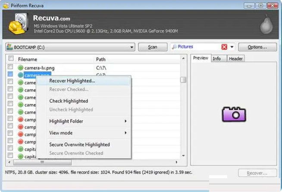Viewport: 282px width, 192px height.
Task: Click the horizontal scrollbar right arrow
Action: click(x=176, y=162)
